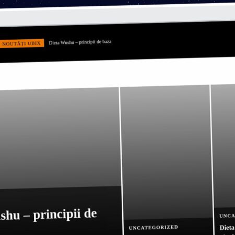The height and width of the screenshot is (235, 235).
Task: Open the large featured post title ending in "principii de"
Action: [x=48, y=215]
